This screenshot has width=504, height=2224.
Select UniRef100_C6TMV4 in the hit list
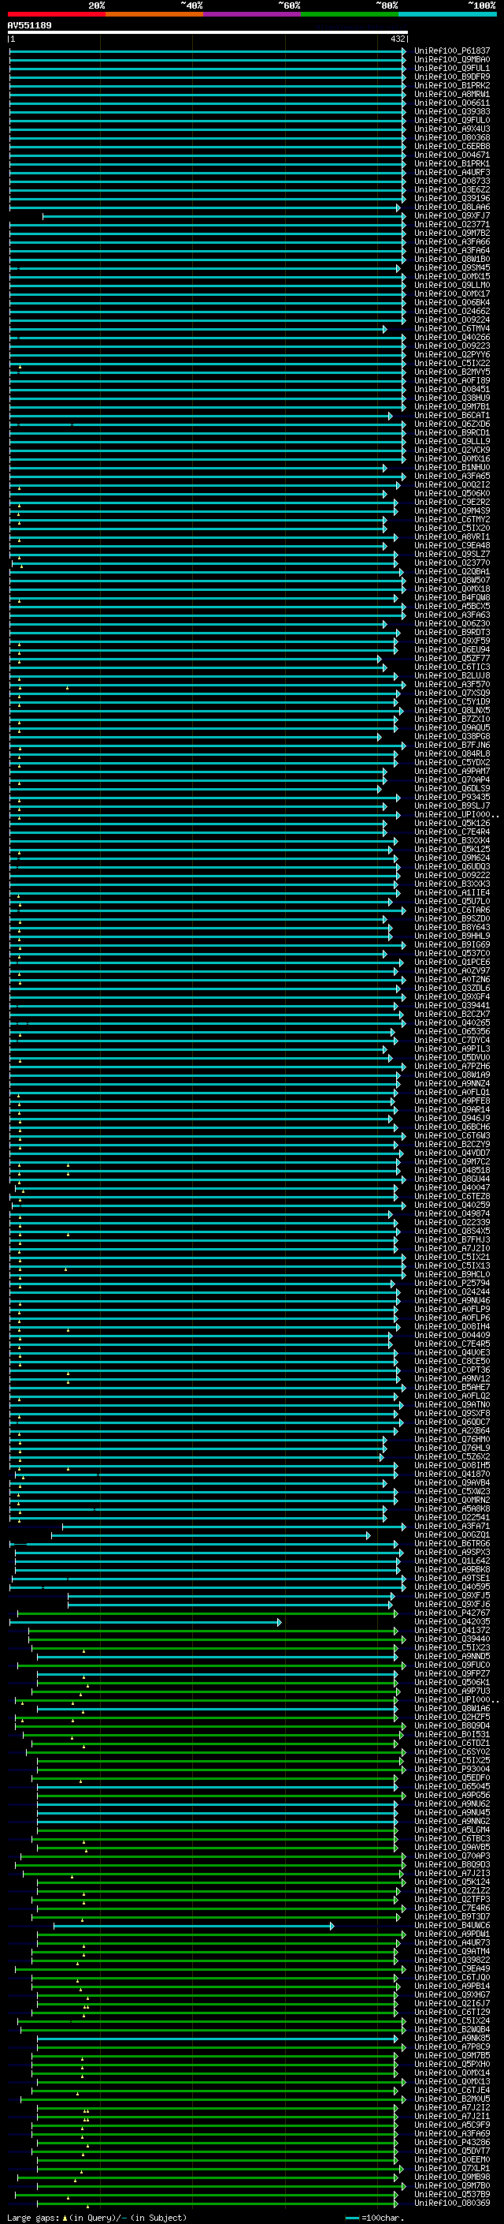tap(452, 329)
